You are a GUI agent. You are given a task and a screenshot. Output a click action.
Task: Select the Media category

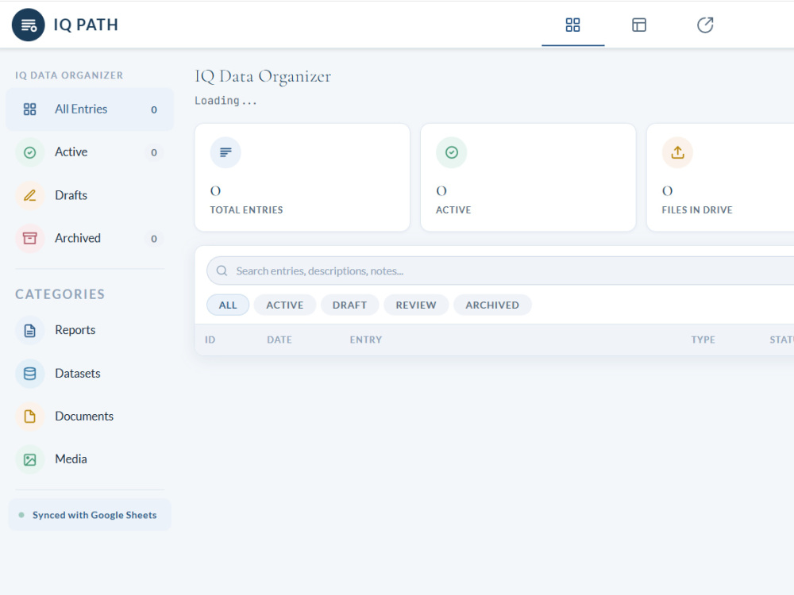[x=90, y=459]
